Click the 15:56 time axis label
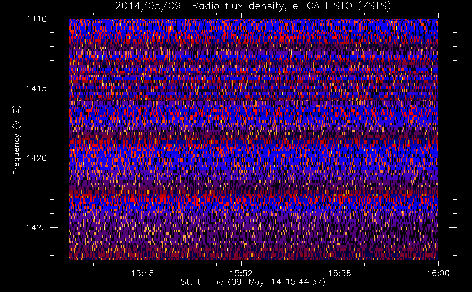Screen dimensions: 472x292 pyautogui.click(x=340, y=274)
